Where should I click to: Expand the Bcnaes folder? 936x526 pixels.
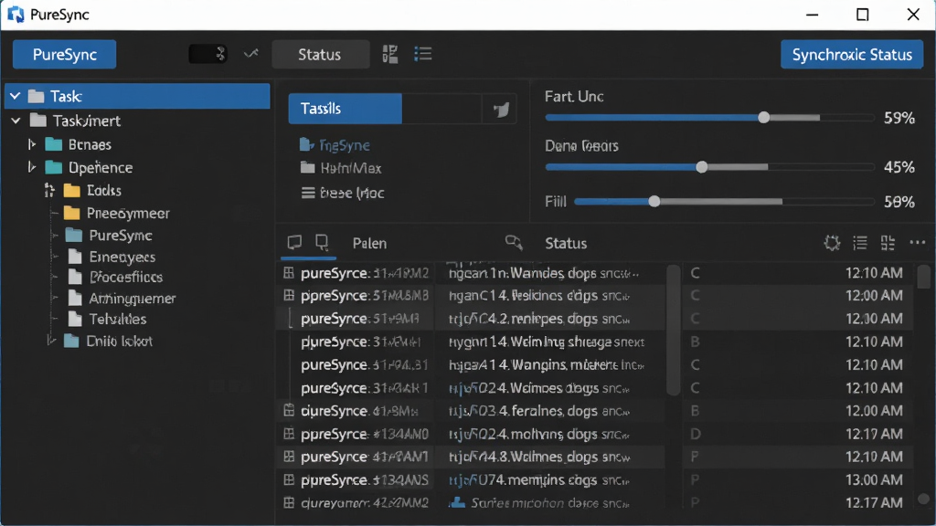click(32, 144)
